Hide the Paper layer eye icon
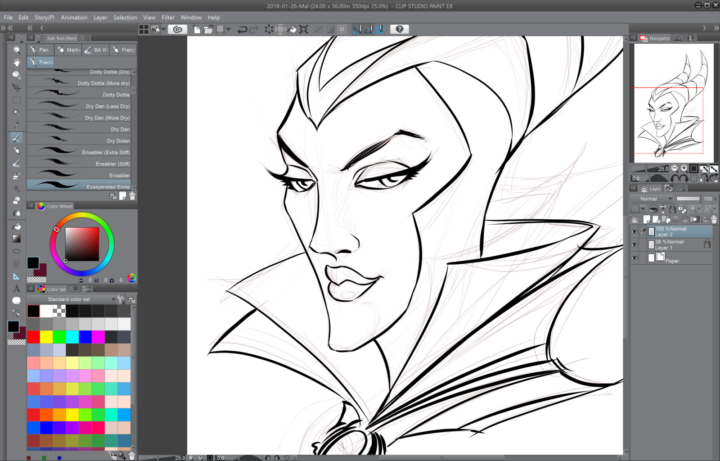 [x=634, y=258]
